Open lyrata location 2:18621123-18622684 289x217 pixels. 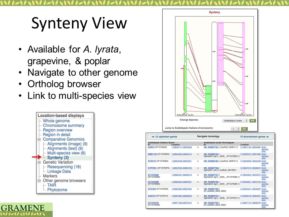pyautogui.click(x=250, y=147)
